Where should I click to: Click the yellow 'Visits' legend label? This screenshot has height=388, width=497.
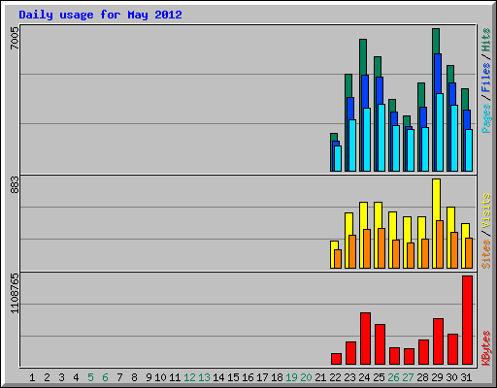[485, 210]
